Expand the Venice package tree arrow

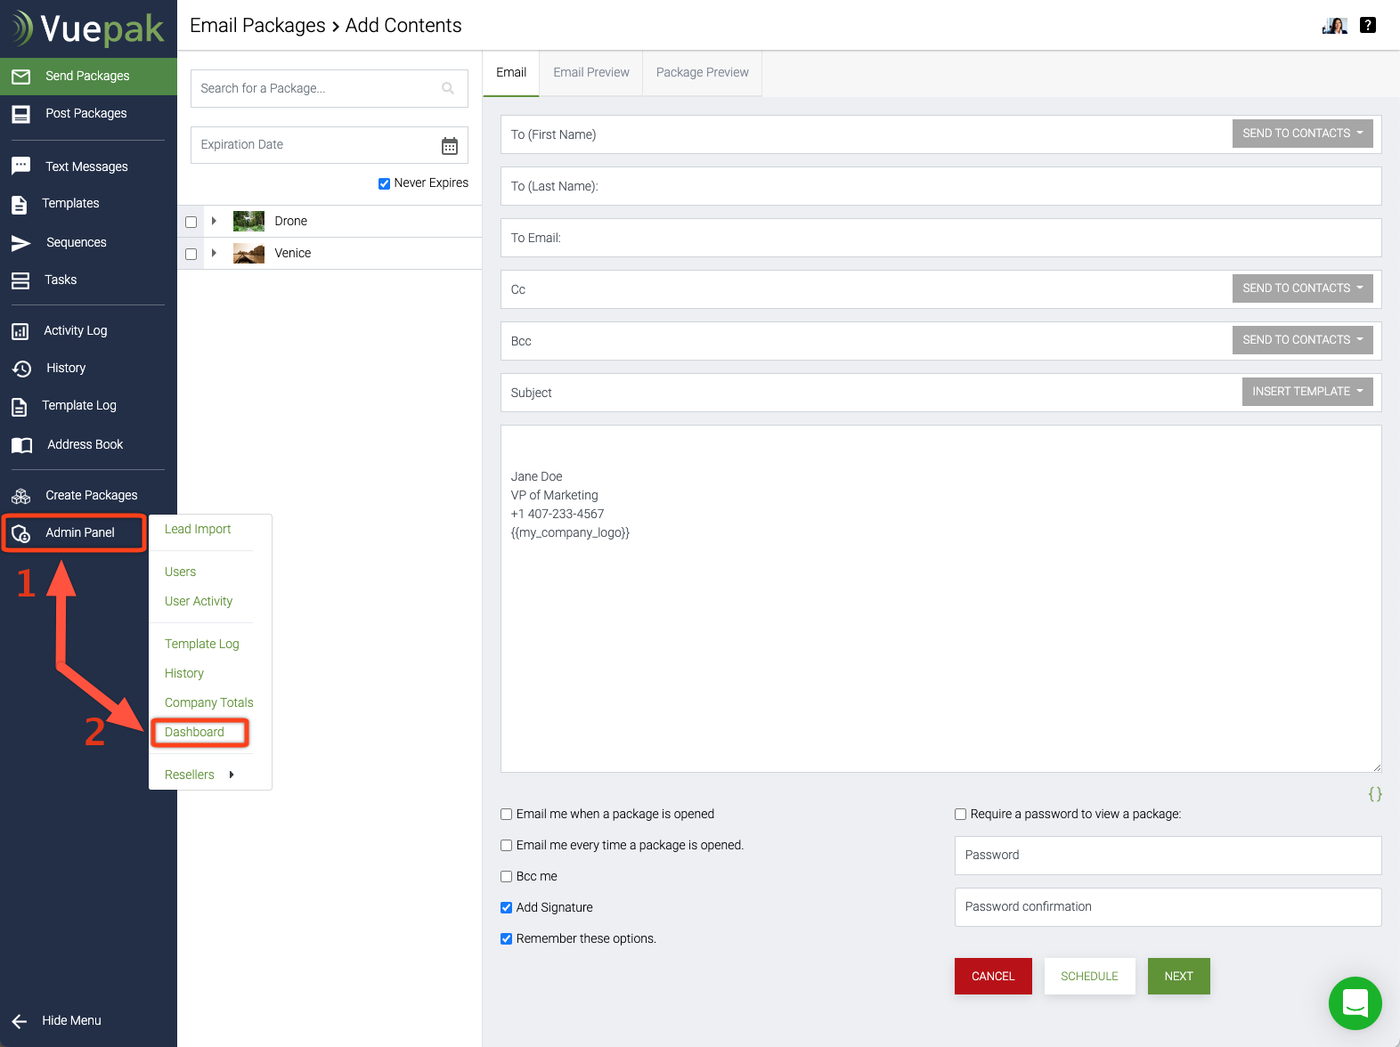tap(214, 254)
